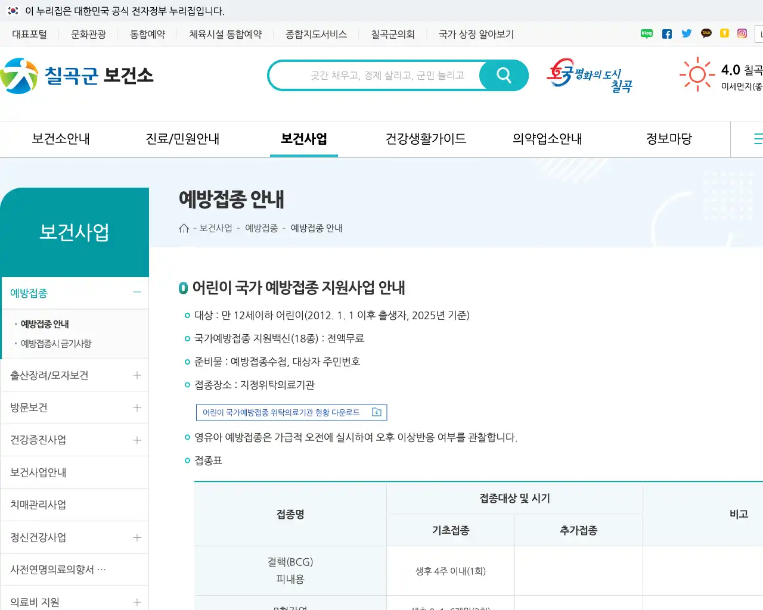763x610 pixels.
Task: Open the KakaoTalk icon
Action: (x=706, y=33)
